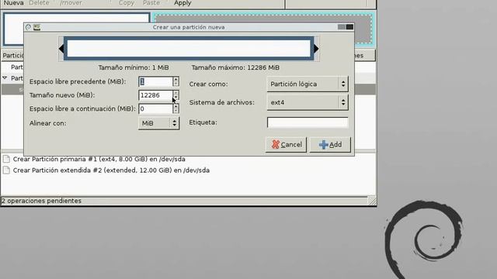Click Copy in the GParted toolbar
Screen dimensions: 497x279
(x=127, y=3)
